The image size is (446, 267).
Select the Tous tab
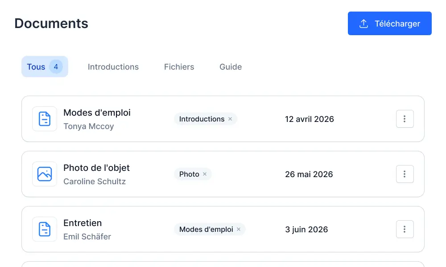pos(36,67)
